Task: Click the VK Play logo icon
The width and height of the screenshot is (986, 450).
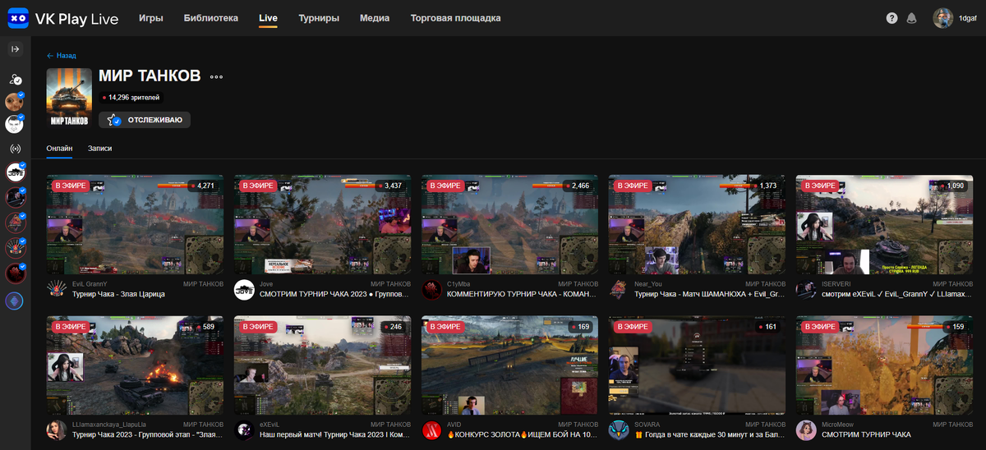Action: pos(17,18)
